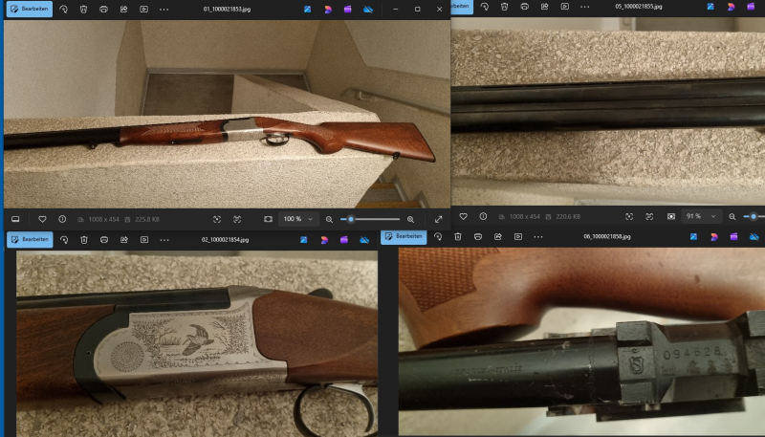The width and height of the screenshot is (765, 437).
Task: Open more options in 02_1000021854.jpg window
Action: click(164, 239)
